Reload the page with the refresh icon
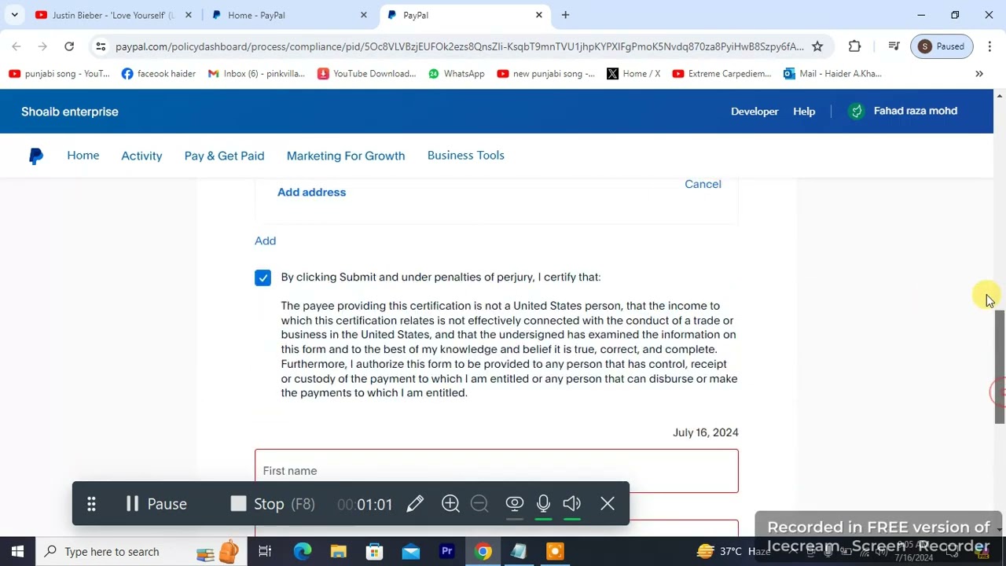Screen dimensions: 1006x566 69,46
